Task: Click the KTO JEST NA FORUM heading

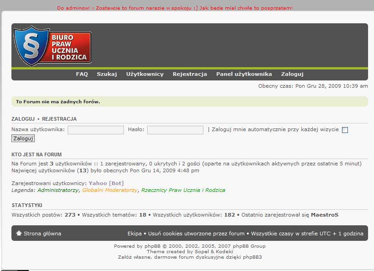Action: (x=37, y=154)
